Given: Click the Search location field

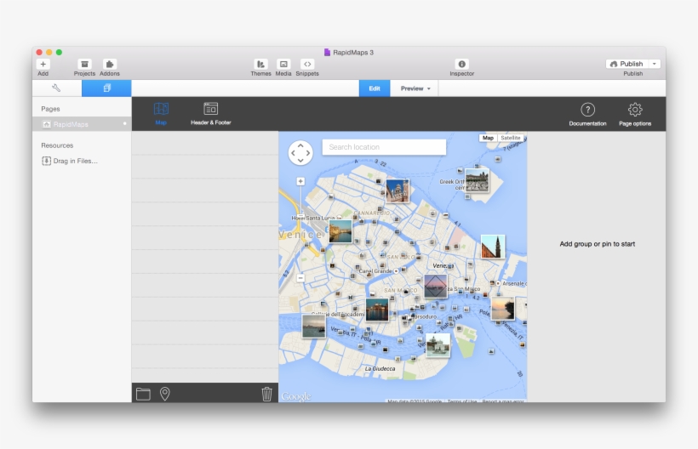Looking at the screenshot, I should tap(384, 147).
